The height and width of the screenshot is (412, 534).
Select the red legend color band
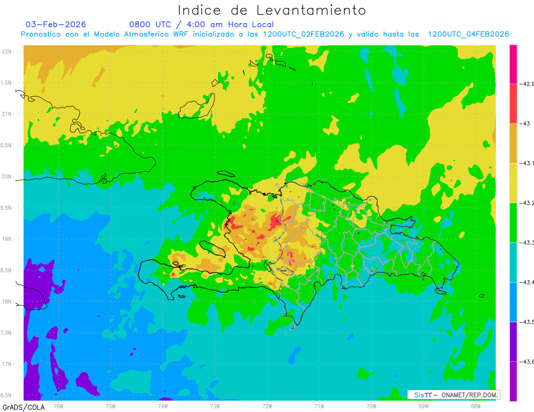pyautogui.click(x=513, y=104)
